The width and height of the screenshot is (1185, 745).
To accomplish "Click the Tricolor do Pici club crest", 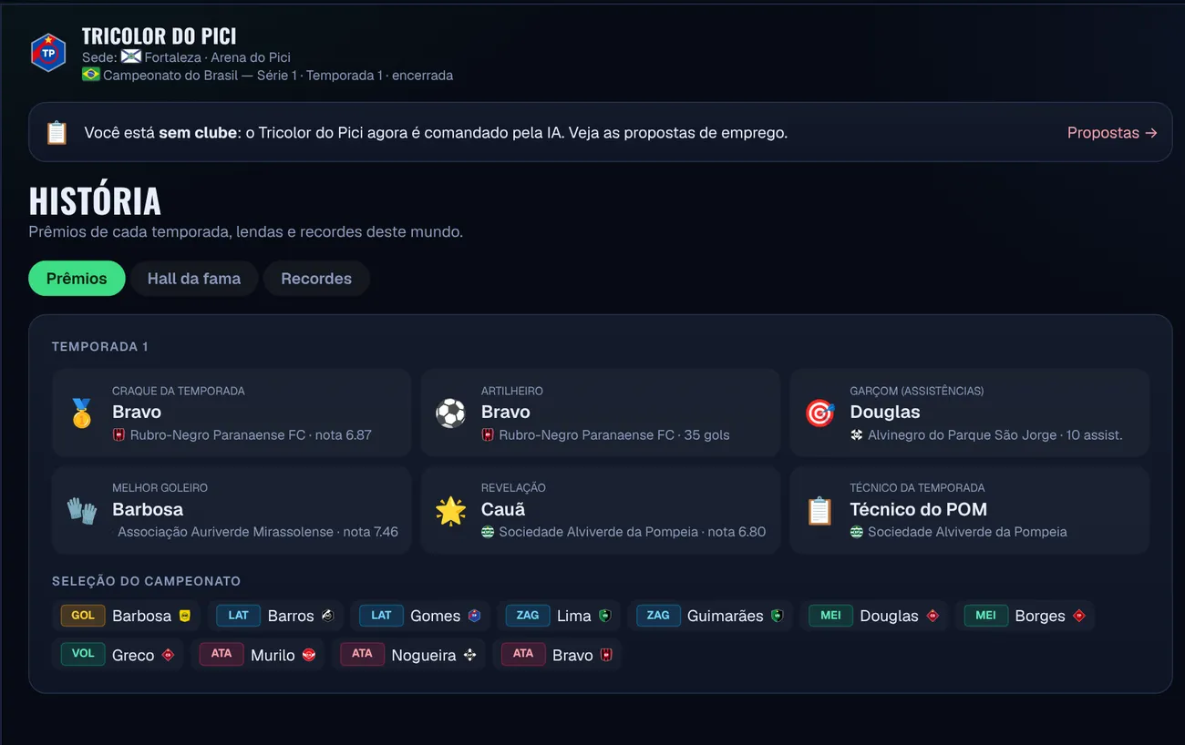I will 48,53.
